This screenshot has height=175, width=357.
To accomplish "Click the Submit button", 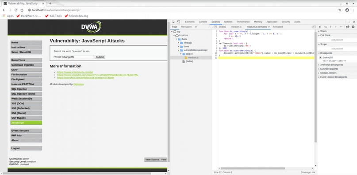I will coord(100,57).
